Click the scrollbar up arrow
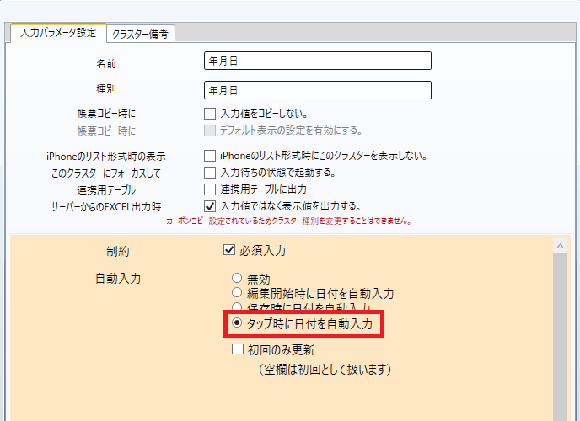 558,245
